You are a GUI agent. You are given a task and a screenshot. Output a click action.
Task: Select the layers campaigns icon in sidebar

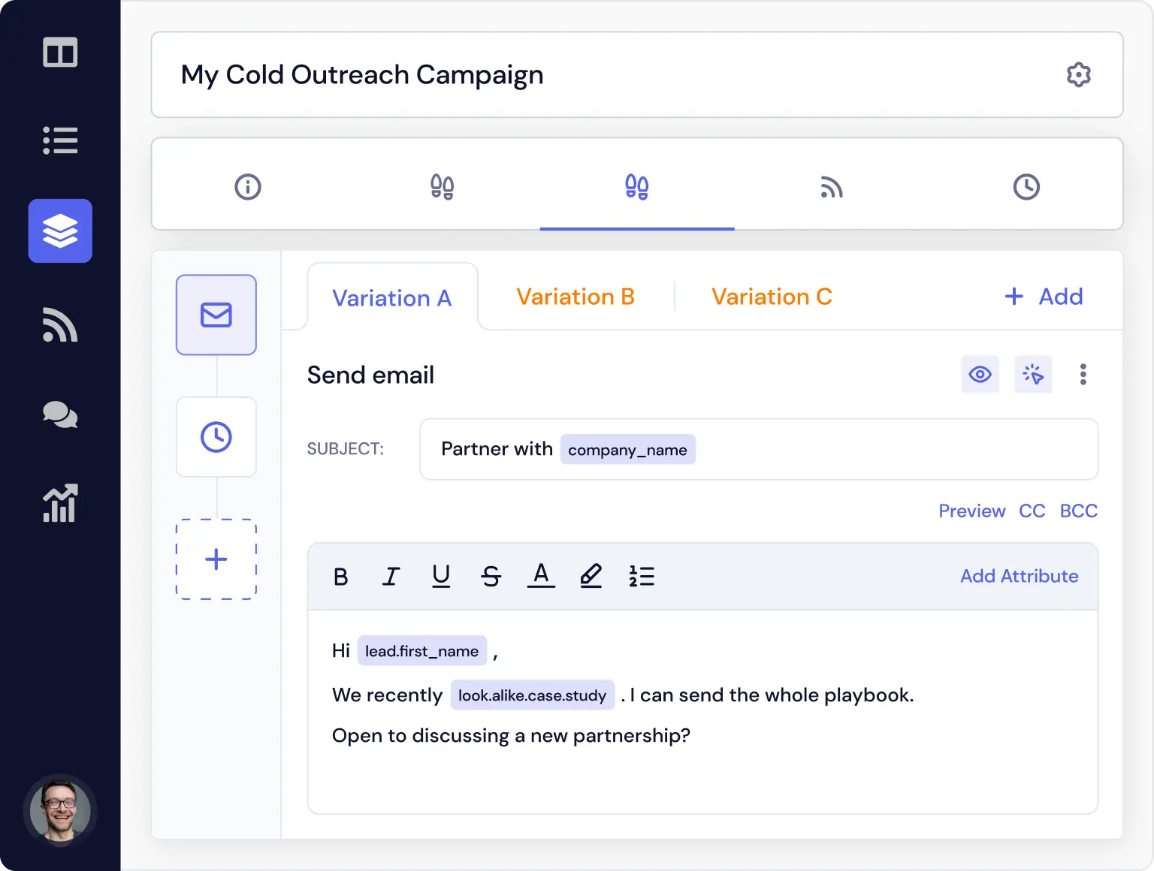[60, 231]
